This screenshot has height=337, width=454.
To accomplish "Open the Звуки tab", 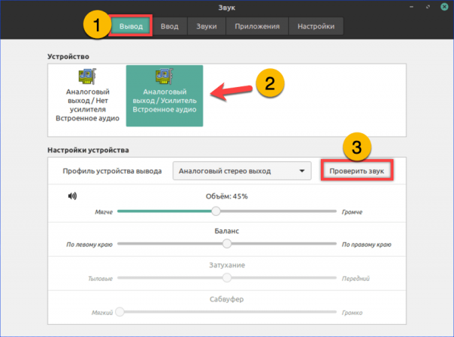I will 207,26.
